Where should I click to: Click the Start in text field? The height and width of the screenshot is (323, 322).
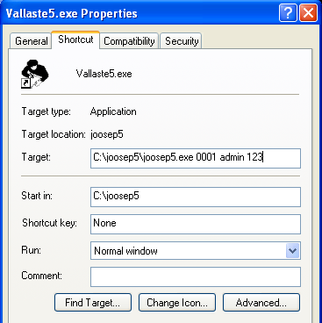196,197
